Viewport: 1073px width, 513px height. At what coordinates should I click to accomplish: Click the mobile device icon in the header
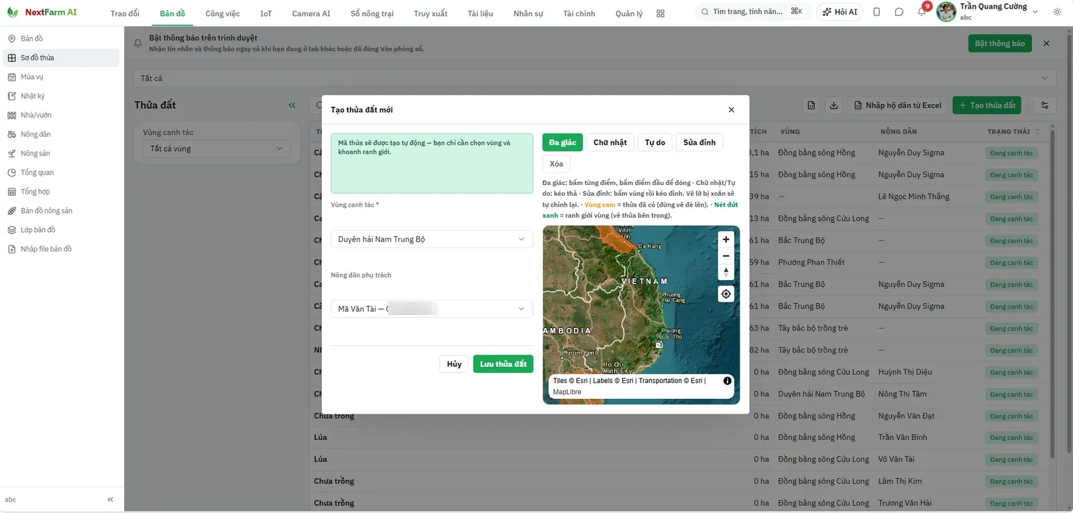(x=877, y=12)
